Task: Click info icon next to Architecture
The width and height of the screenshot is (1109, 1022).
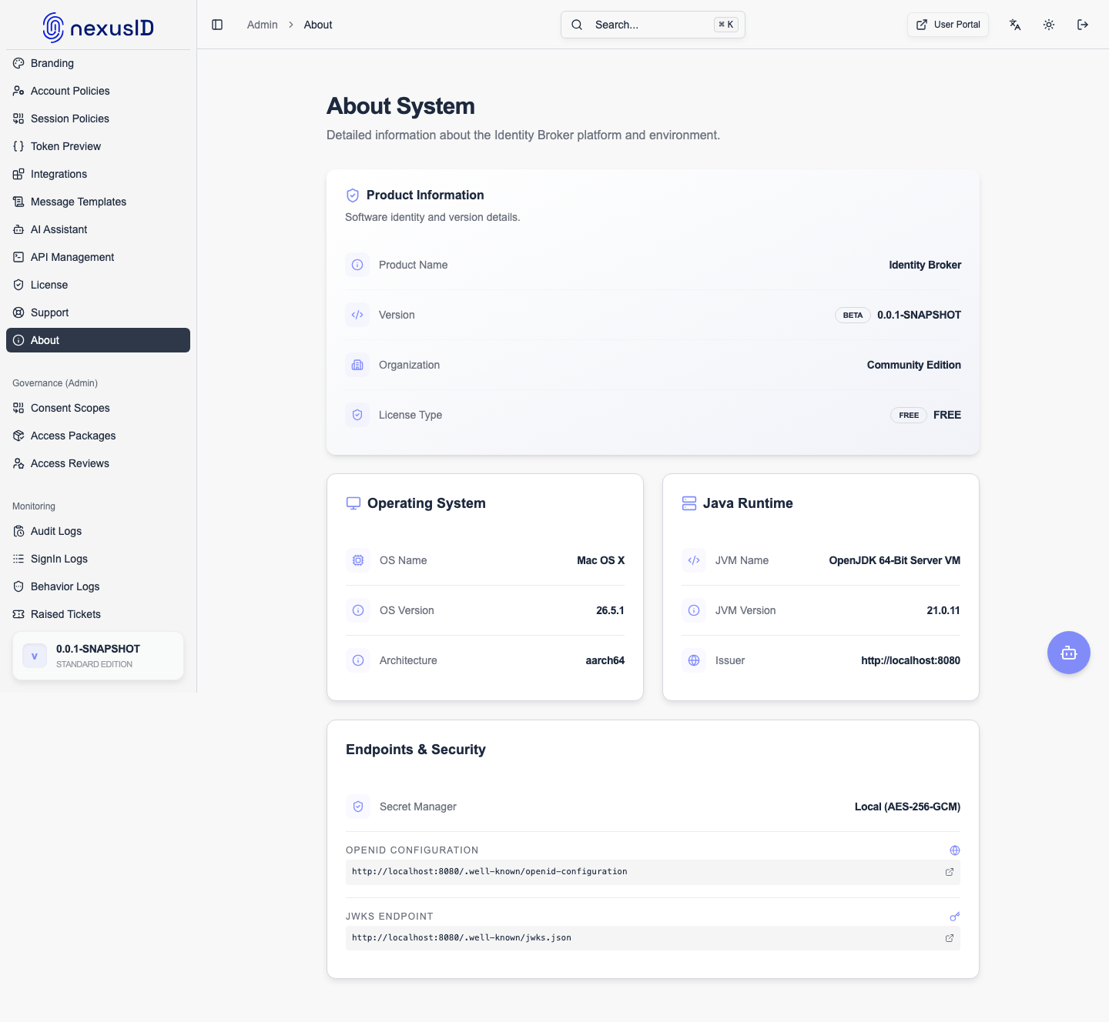Action: [358, 660]
